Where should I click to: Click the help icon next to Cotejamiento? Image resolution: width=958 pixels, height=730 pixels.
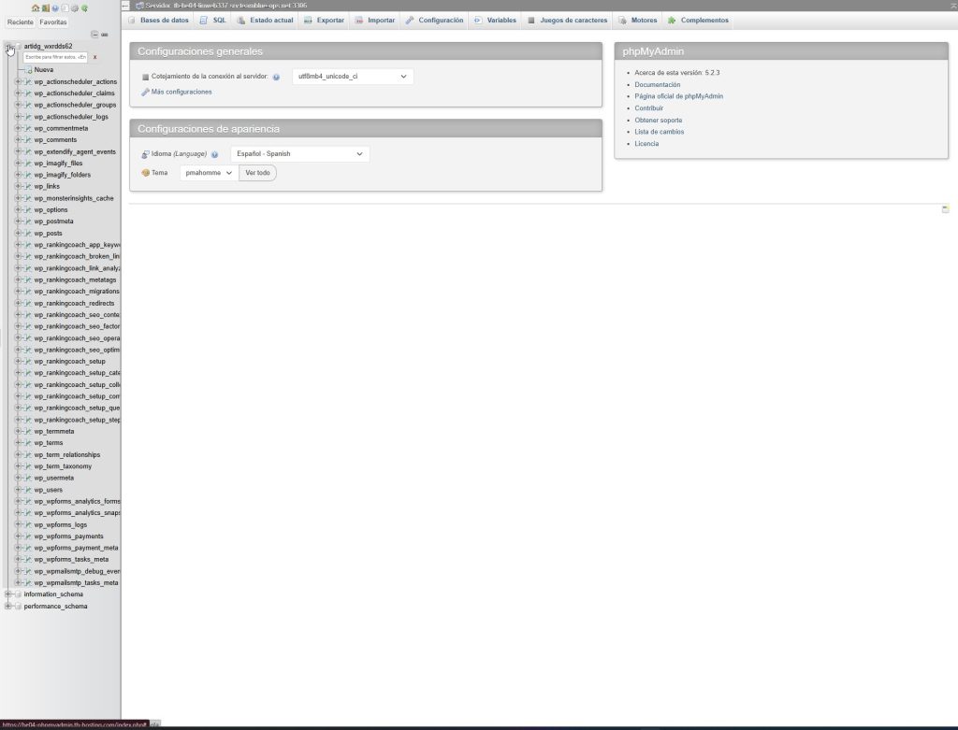pyautogui.click(x=276, y=77)
